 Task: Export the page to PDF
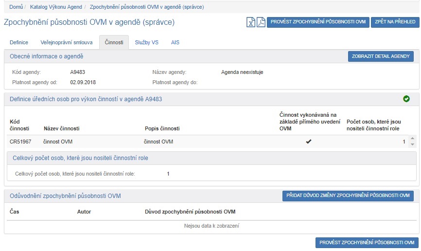click(x=261, y=22)
